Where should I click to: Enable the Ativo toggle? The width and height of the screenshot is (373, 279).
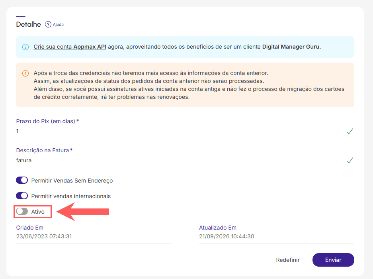pyautogui.click(x=22, y=211)
